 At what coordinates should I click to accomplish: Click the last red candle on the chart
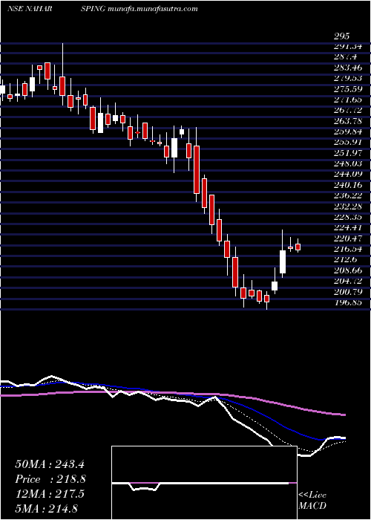point(298,247)
